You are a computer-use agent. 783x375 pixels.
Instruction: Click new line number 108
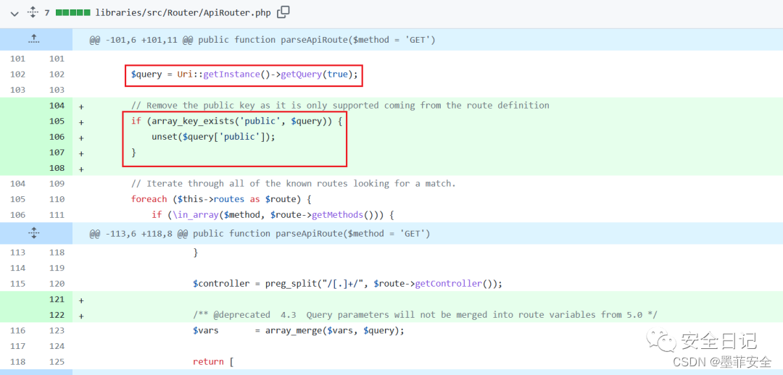[57, 168]
